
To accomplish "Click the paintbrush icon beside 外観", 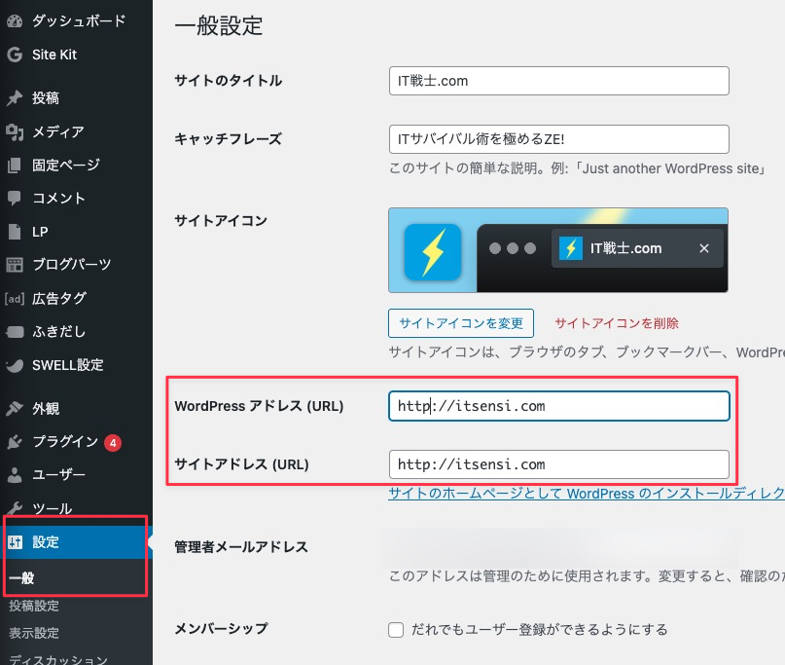I will (x=15, y=409).
